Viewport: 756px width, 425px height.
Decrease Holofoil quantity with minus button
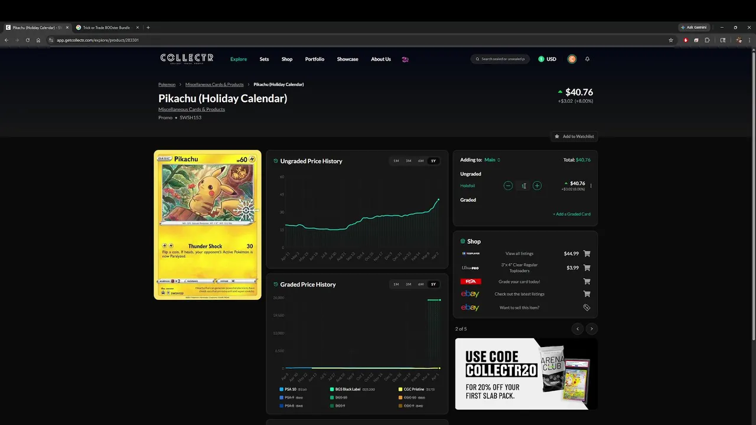508,185
